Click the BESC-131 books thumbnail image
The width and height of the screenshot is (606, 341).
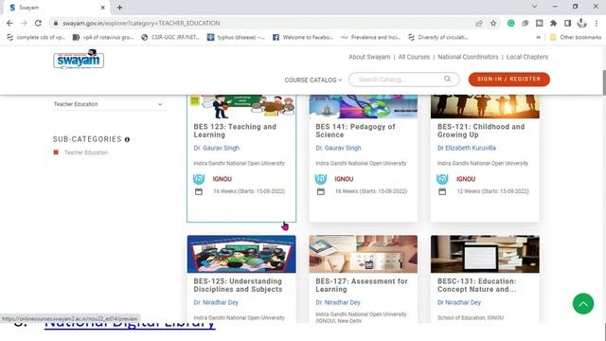click(x=485, y=254)
